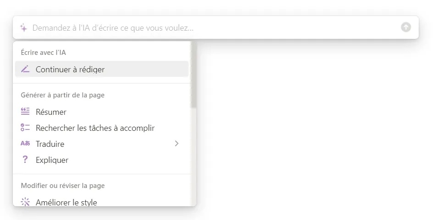Click the Modifier ou réviser la page heading

tap(63, 186)
